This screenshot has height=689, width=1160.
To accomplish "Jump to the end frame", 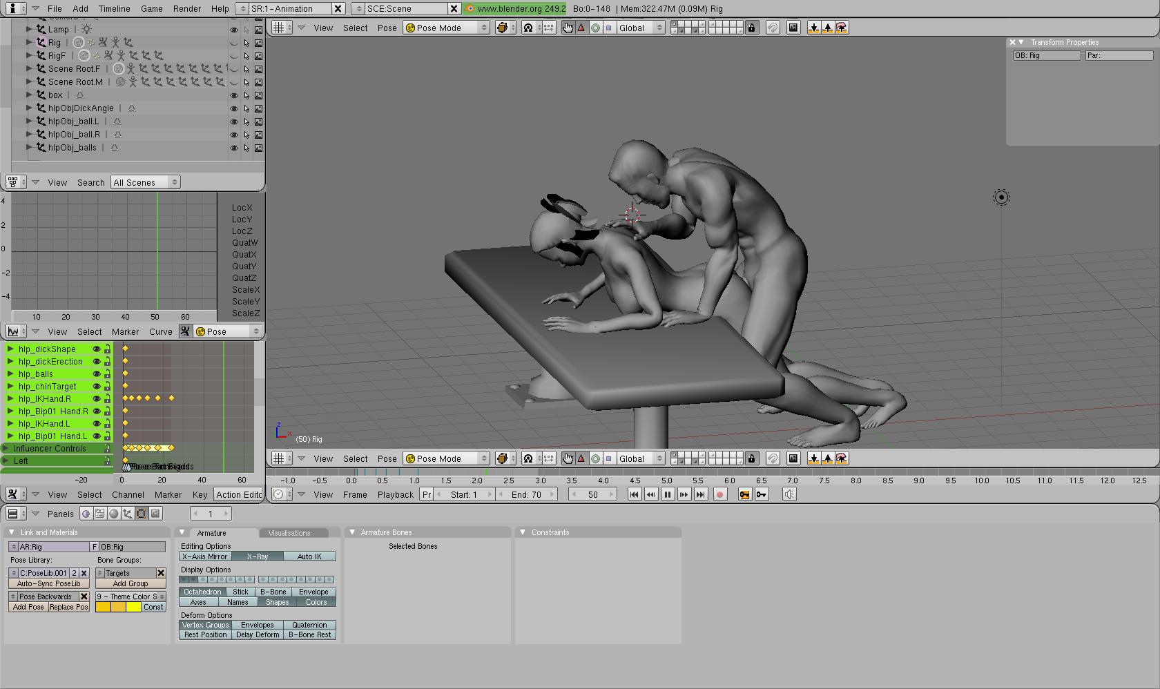I will pos(700,494).
